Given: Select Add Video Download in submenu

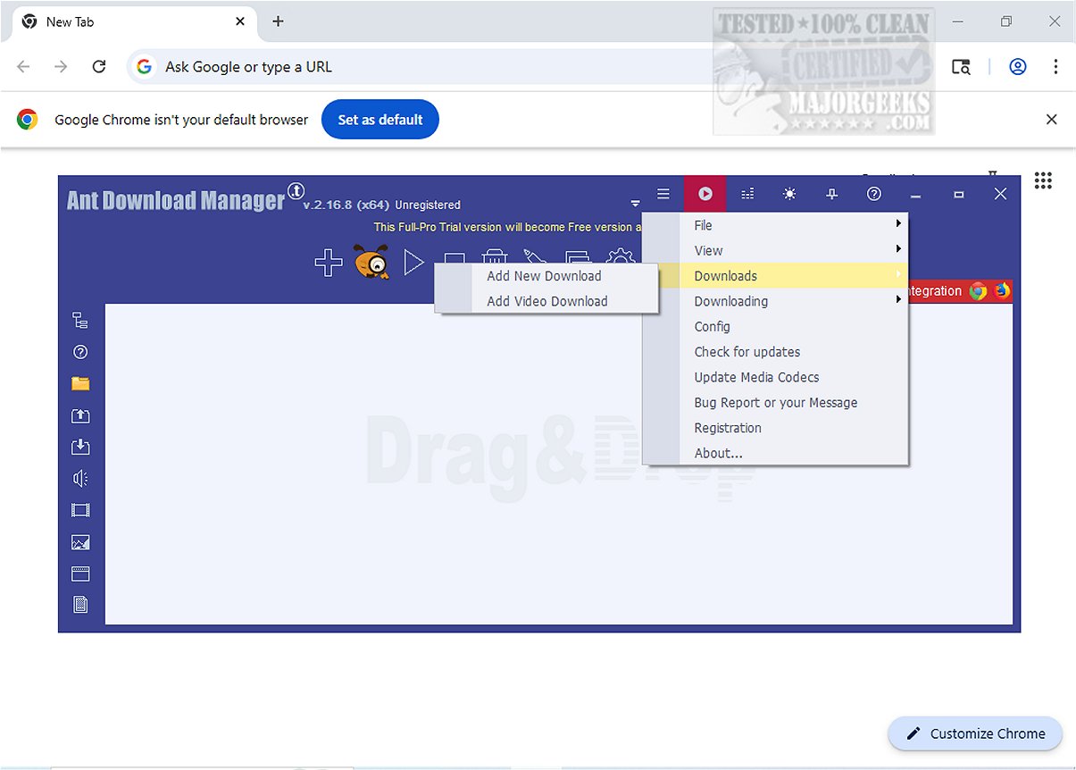Looking at the screenshot, I should (546, 301).
